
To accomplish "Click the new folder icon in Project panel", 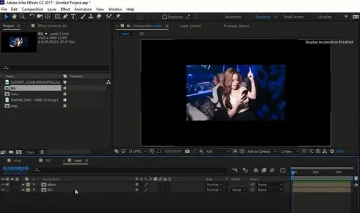I will point(11,152).
